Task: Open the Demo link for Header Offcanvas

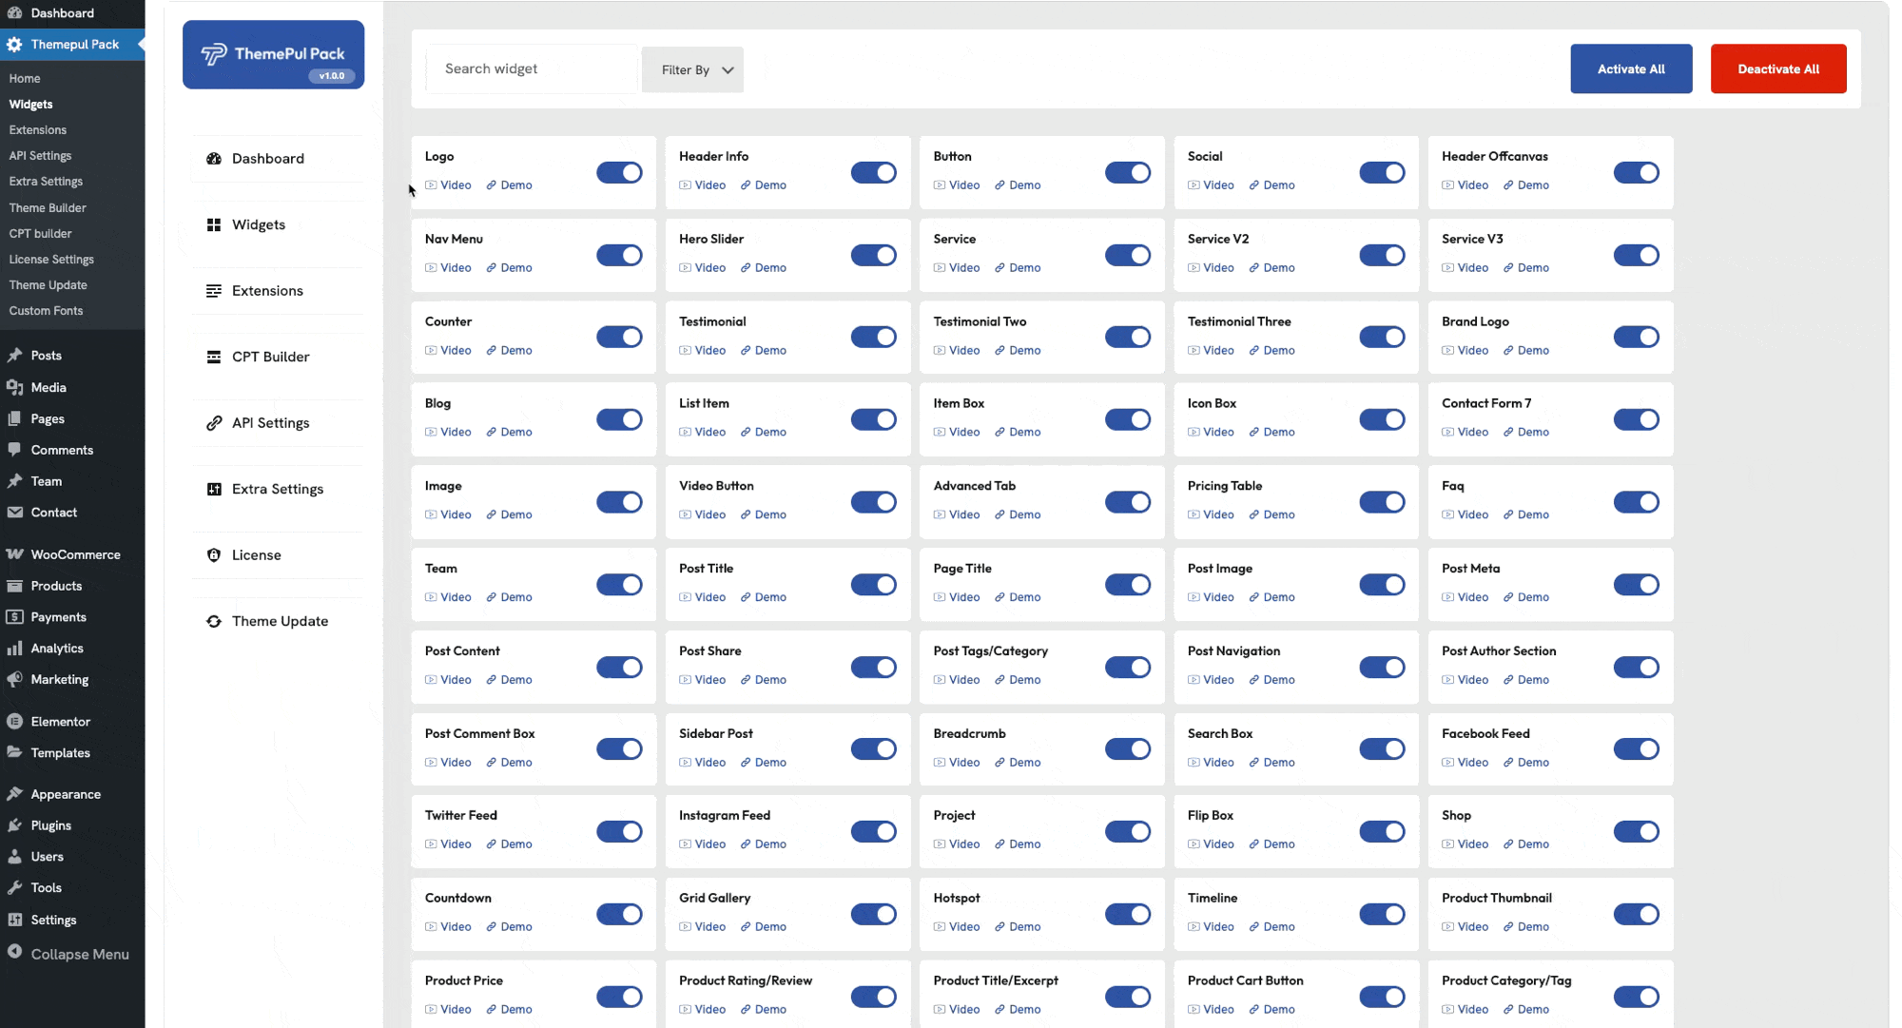Action: (1525, 185)
